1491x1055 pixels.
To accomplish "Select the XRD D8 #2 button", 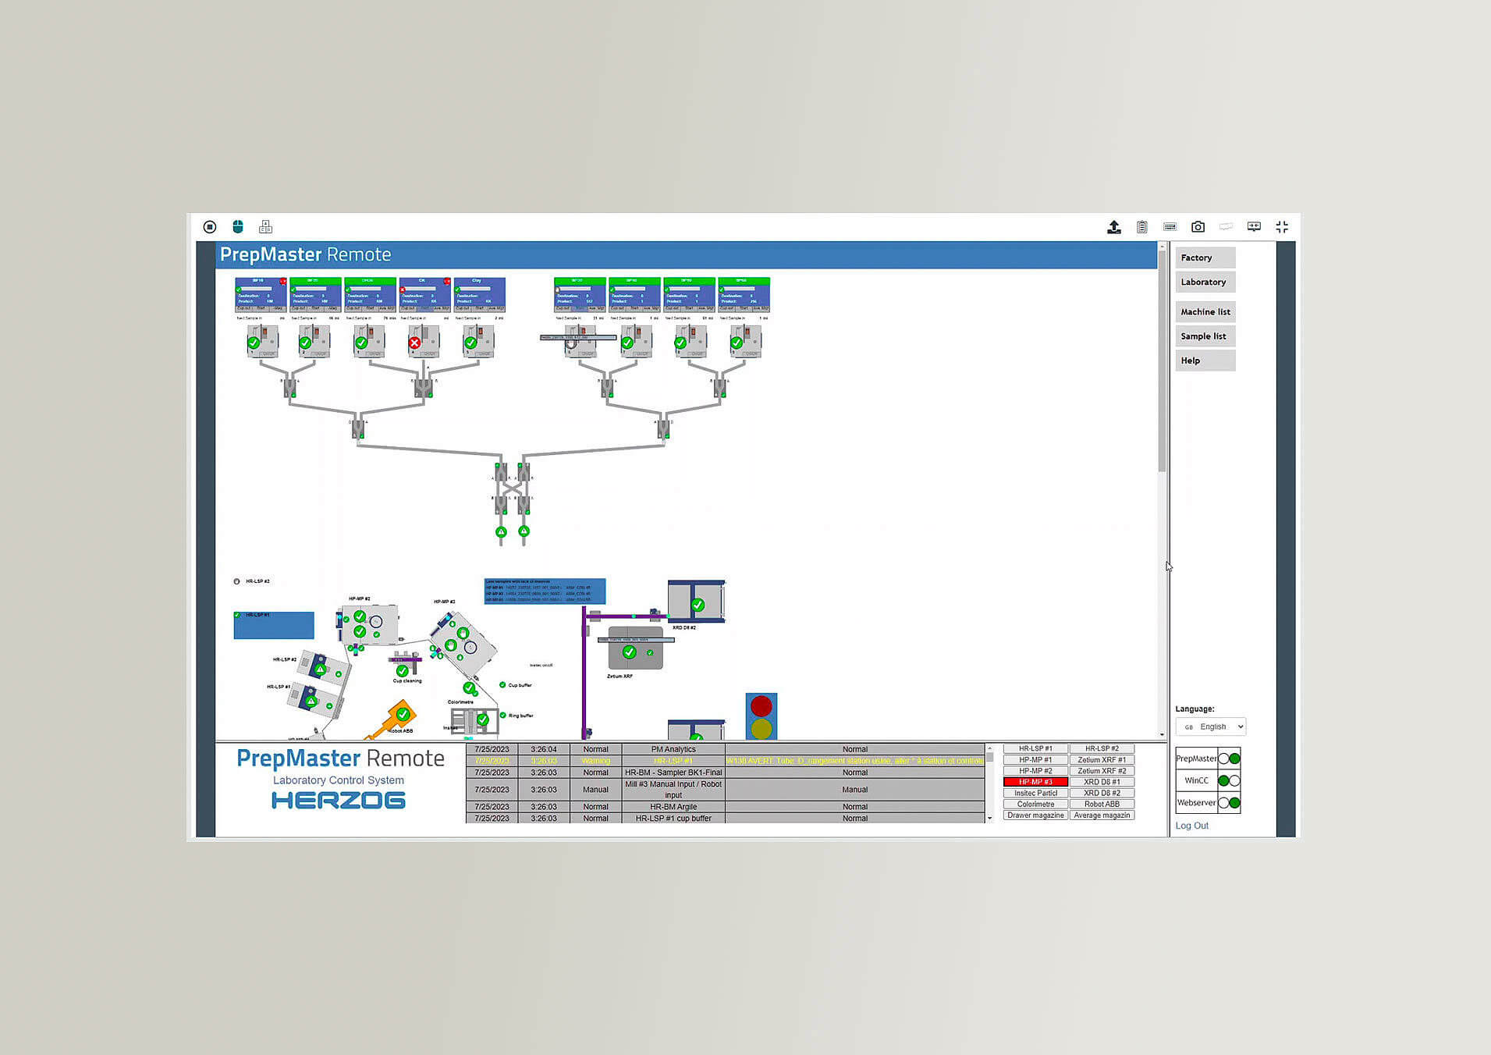I will [1102, 793].
